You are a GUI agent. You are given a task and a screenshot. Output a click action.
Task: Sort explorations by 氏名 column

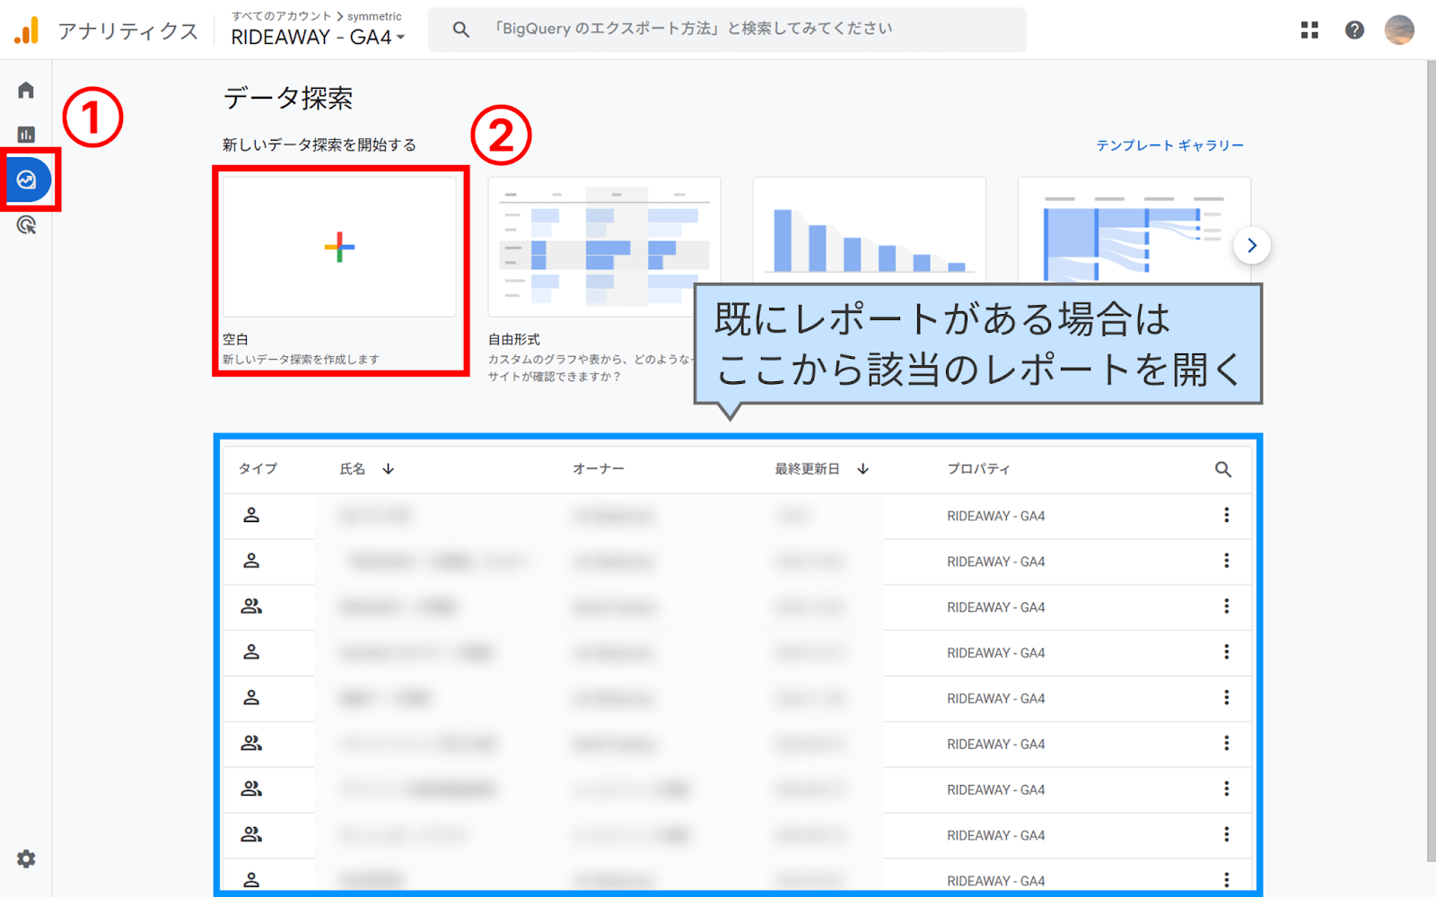pyautogui.click(x=352, y=468)
